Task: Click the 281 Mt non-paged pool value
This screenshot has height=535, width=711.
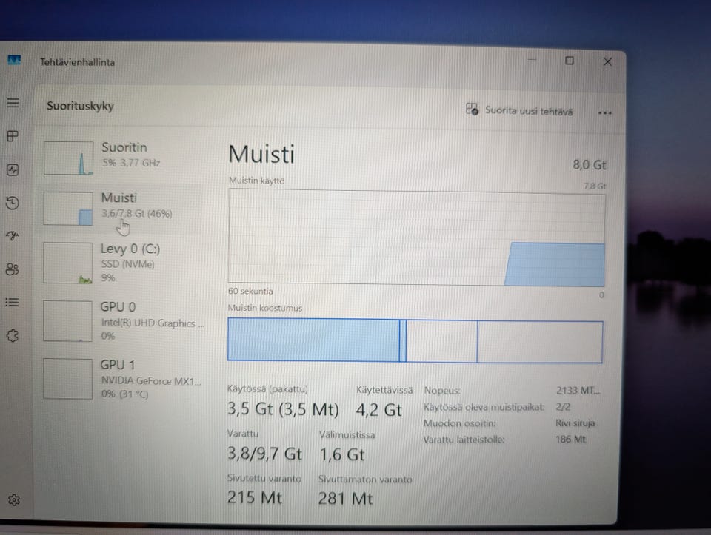Action: [x=345, y=499]
